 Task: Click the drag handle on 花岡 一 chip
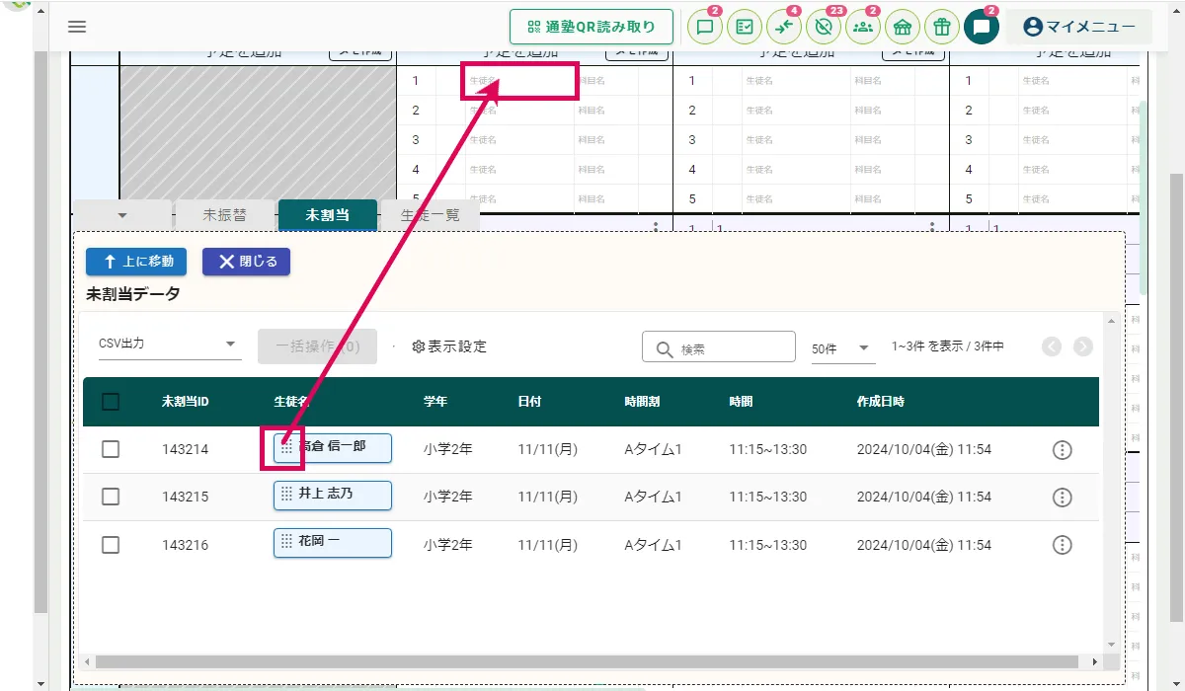pyautogui.click(x=286, y=541)
